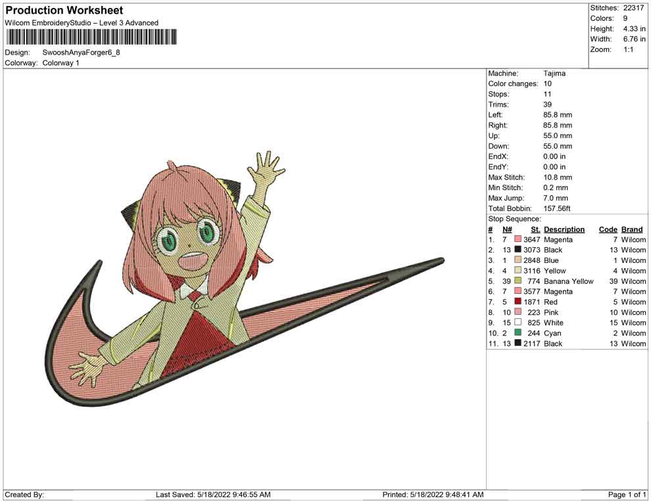The image size is (651, 501).
Task: Click the Total Bobbin value '157.56ft'
Action: [557, 208]
